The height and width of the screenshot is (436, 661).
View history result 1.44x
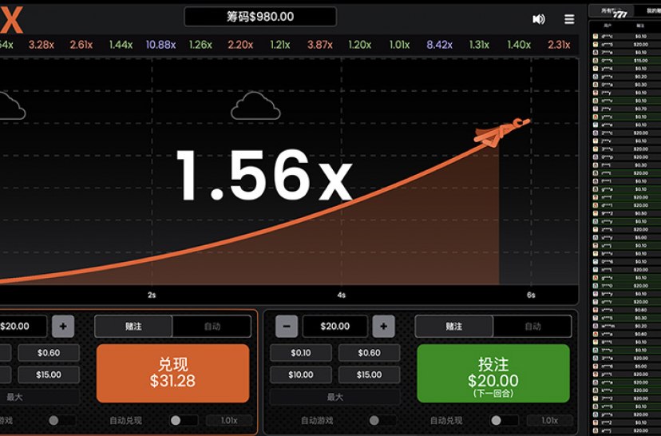point(121,45)
